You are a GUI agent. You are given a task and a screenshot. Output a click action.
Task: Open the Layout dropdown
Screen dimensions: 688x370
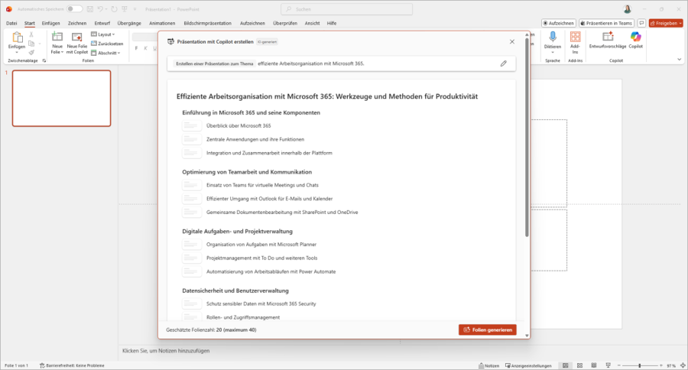102,34
